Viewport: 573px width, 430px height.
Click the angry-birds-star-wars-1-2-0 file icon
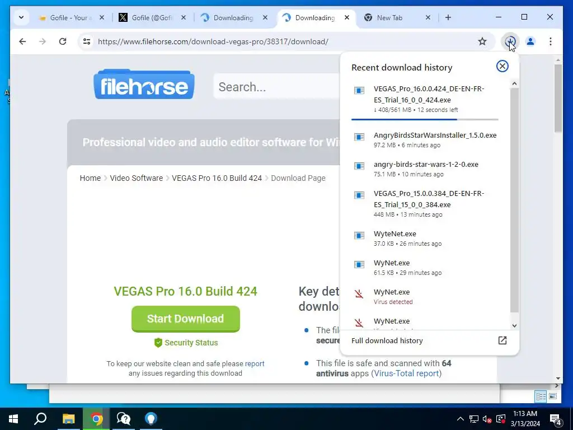pyautogui.click(x=359, y=166)
